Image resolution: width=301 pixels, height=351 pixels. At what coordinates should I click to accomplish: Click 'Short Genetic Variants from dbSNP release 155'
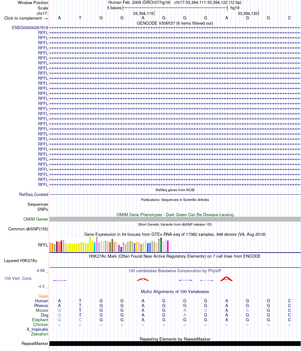[x=175, y=224]
